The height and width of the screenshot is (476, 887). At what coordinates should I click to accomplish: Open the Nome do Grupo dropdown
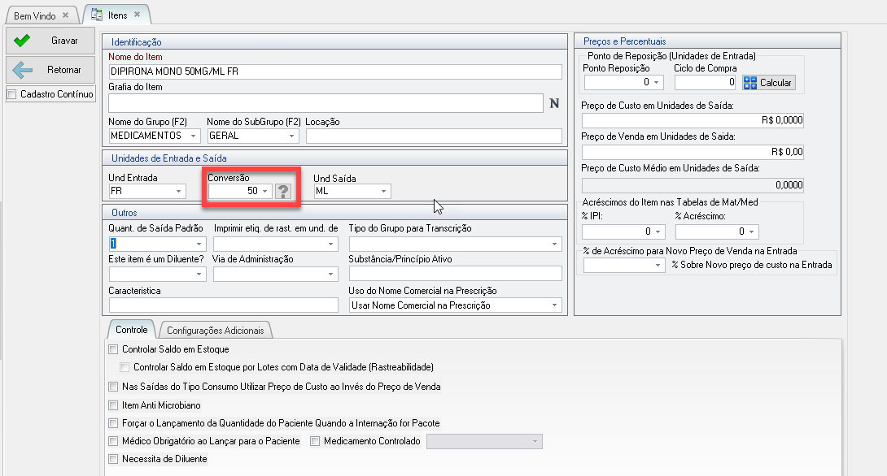click(x=194, y=136)
